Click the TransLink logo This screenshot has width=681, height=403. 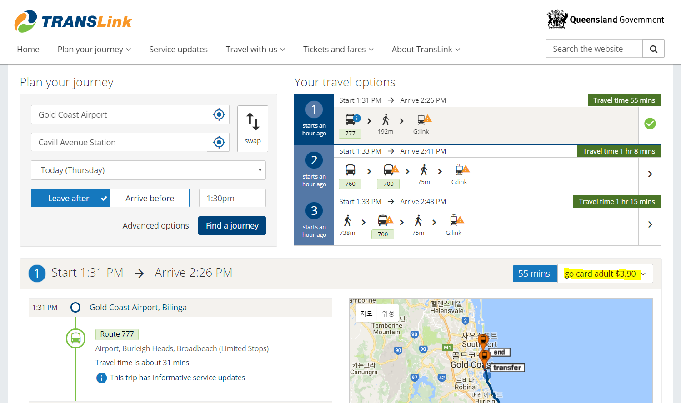[x=73, y=21]
